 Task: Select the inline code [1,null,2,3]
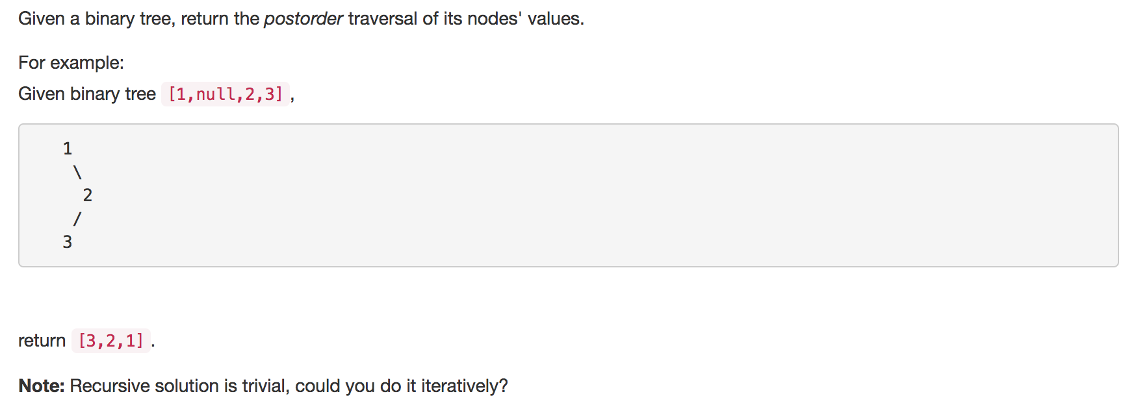click(x=226, y=94)
